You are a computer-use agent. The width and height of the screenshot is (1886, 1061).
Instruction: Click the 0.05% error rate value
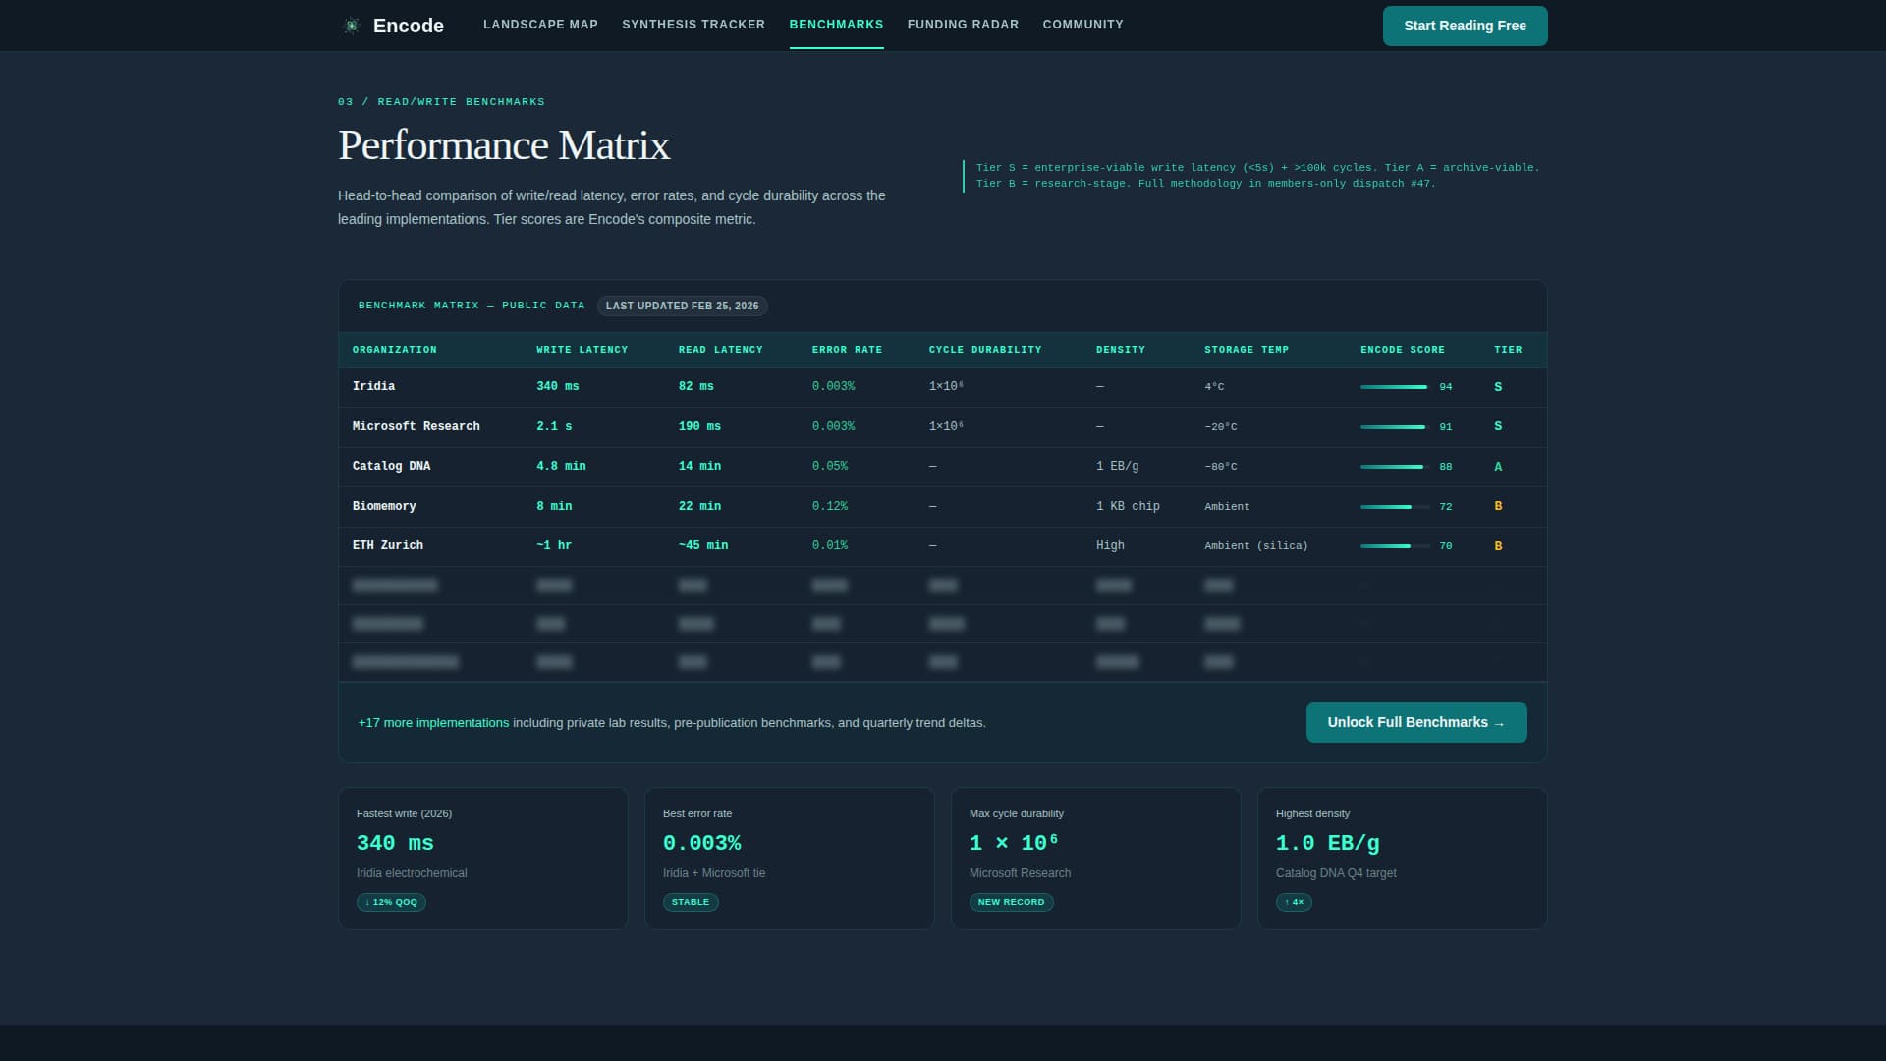point(830,466)
